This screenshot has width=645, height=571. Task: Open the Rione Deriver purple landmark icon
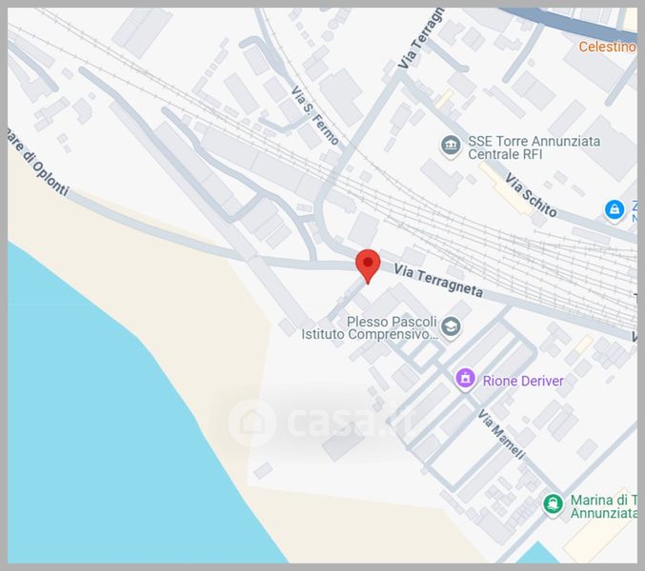pos(465,379)
